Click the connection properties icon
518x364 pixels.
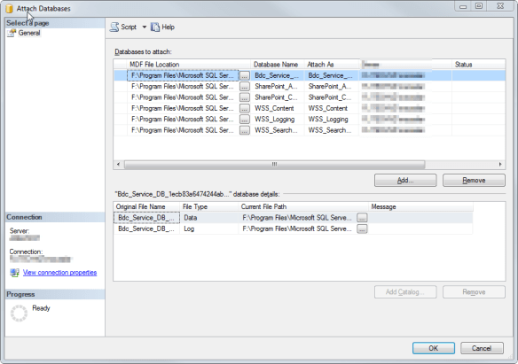coord(14,273)
